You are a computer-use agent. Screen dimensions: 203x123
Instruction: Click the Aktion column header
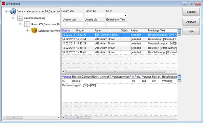pyautogui.click(x=139, y=30)
